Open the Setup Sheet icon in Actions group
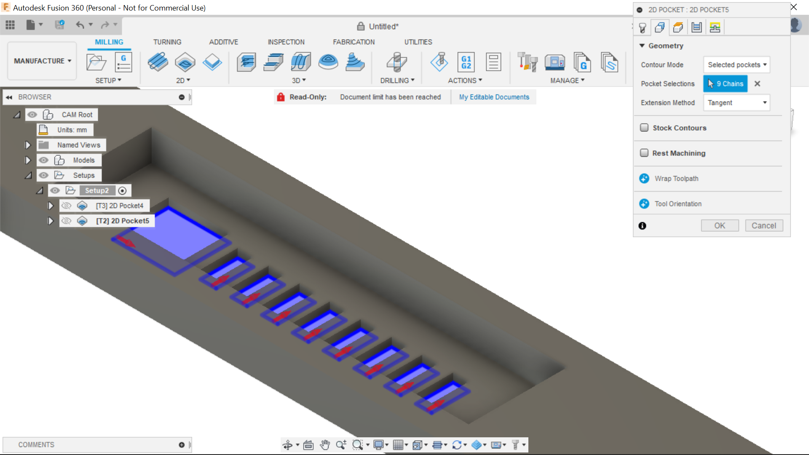Viewport: 809px width, 455px height. [493, 62]
